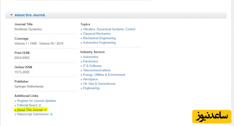Open Telecommunications industry sector

97,70
